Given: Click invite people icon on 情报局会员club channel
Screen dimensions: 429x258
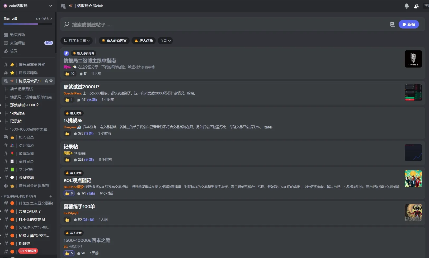Looking at the screenshot, I should tap(46, 81).
